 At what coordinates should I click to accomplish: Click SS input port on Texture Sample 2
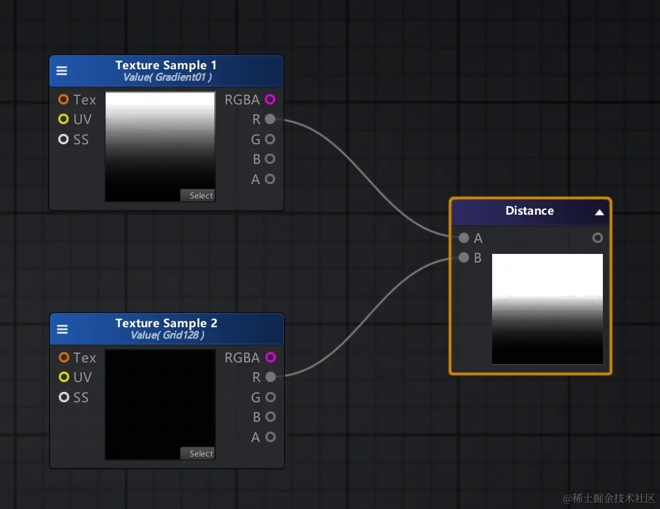(x=64, y=397)
